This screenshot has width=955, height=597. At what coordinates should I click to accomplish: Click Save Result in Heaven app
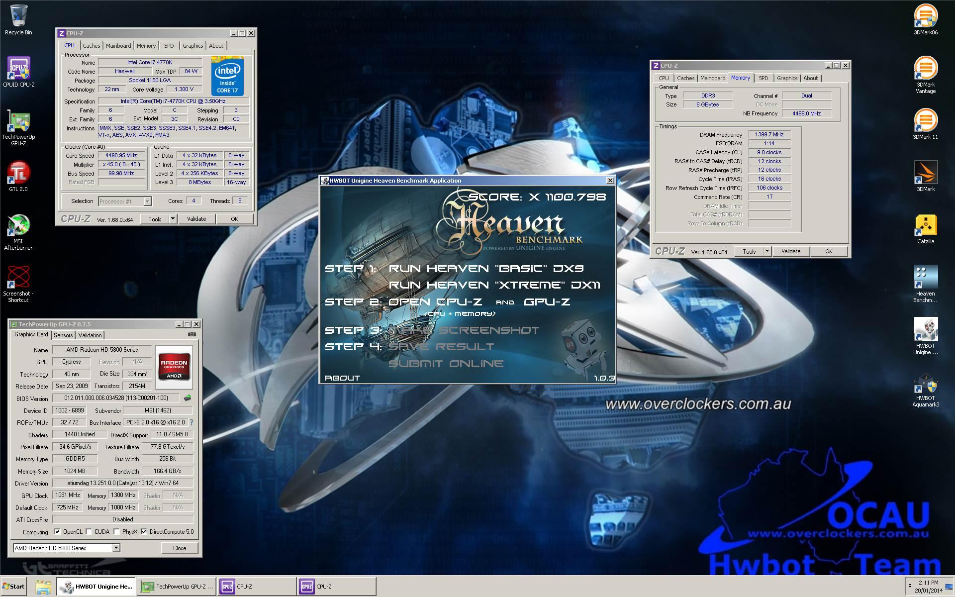[441, 347]
